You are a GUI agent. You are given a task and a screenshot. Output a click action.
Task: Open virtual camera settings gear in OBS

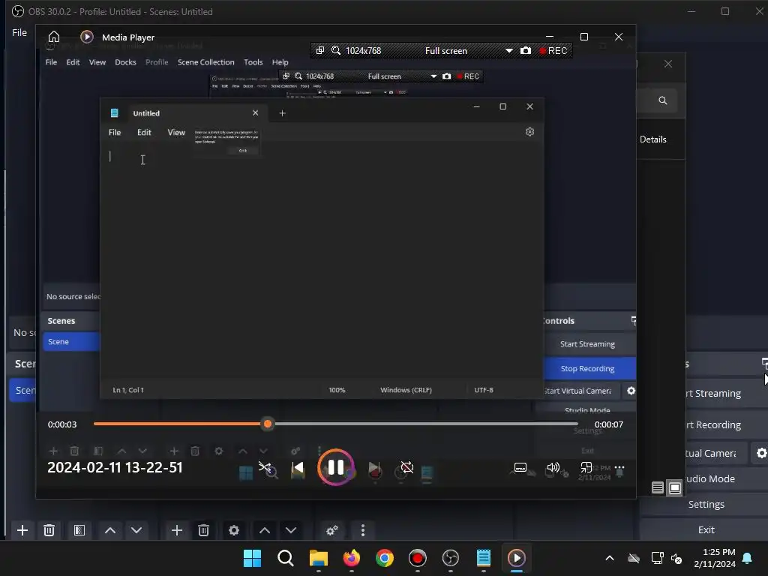[761, 453]
